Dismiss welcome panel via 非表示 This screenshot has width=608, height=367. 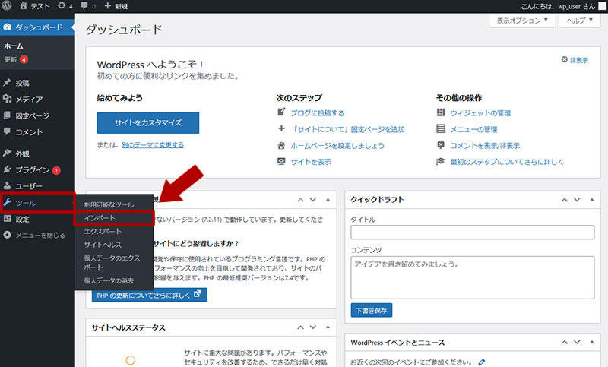pos(575,60)
